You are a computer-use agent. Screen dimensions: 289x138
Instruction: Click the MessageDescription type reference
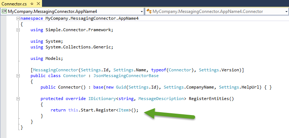point(161,99)
